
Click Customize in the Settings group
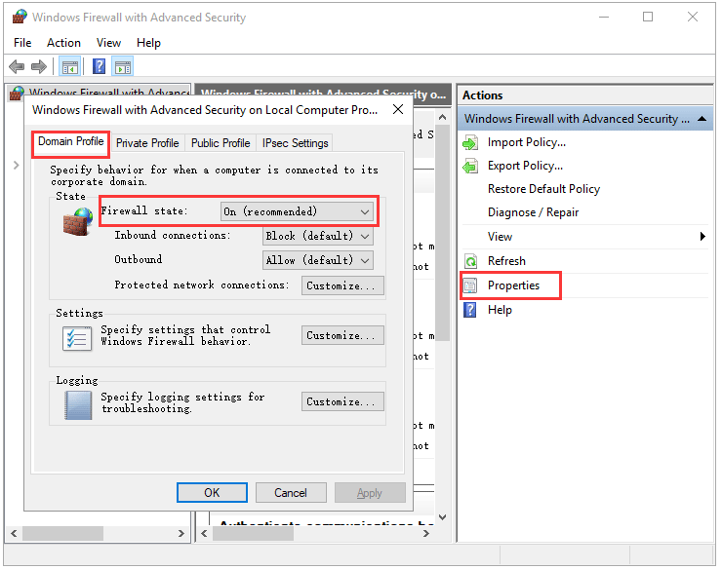(x=342, y=335)
